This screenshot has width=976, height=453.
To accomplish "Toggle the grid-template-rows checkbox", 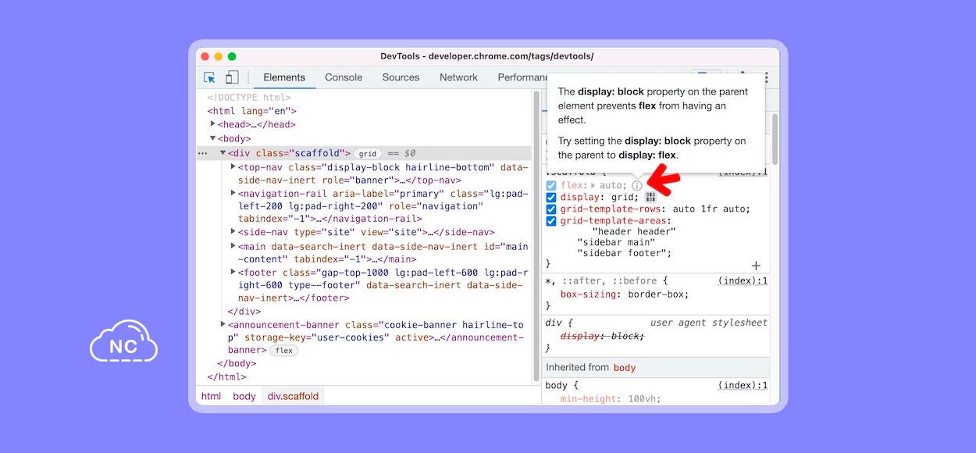I will pyautogui.click(x=551, y=209).
